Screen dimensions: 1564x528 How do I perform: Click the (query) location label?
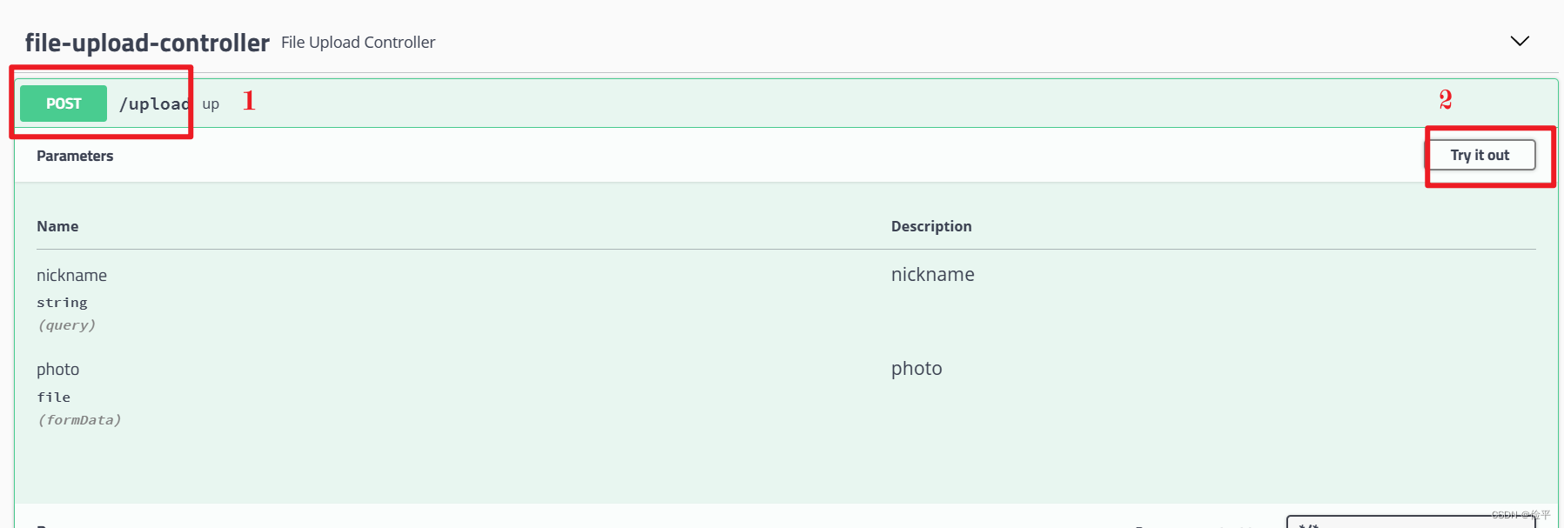tap(66, 325)
